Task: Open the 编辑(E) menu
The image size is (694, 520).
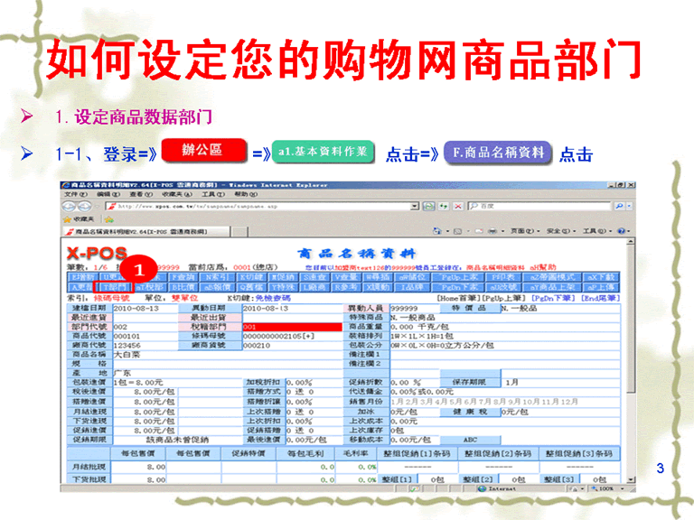Action: click(108, 195)
